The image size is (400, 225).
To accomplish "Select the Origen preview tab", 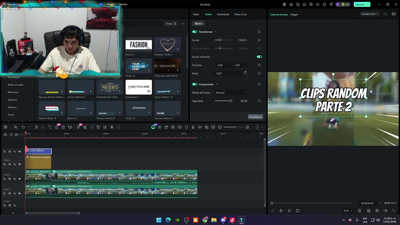I will pos(294,15).
